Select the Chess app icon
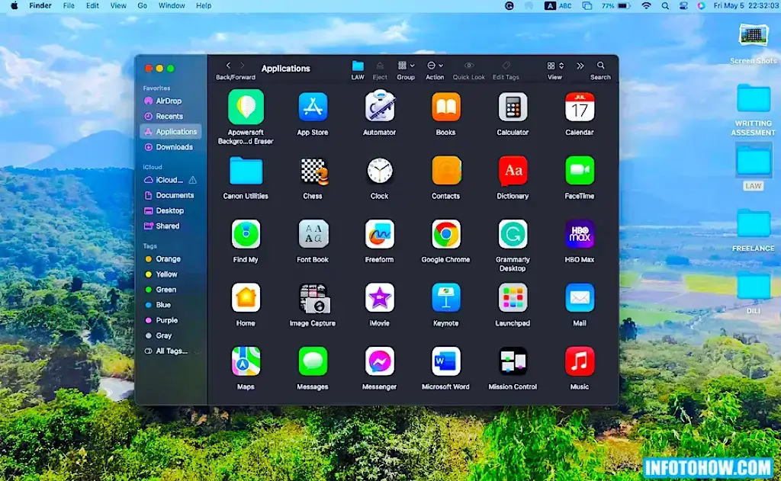Image resolution: width=781 pixels, height=481 pixels. pyautogui.click(x=313, y=172)
